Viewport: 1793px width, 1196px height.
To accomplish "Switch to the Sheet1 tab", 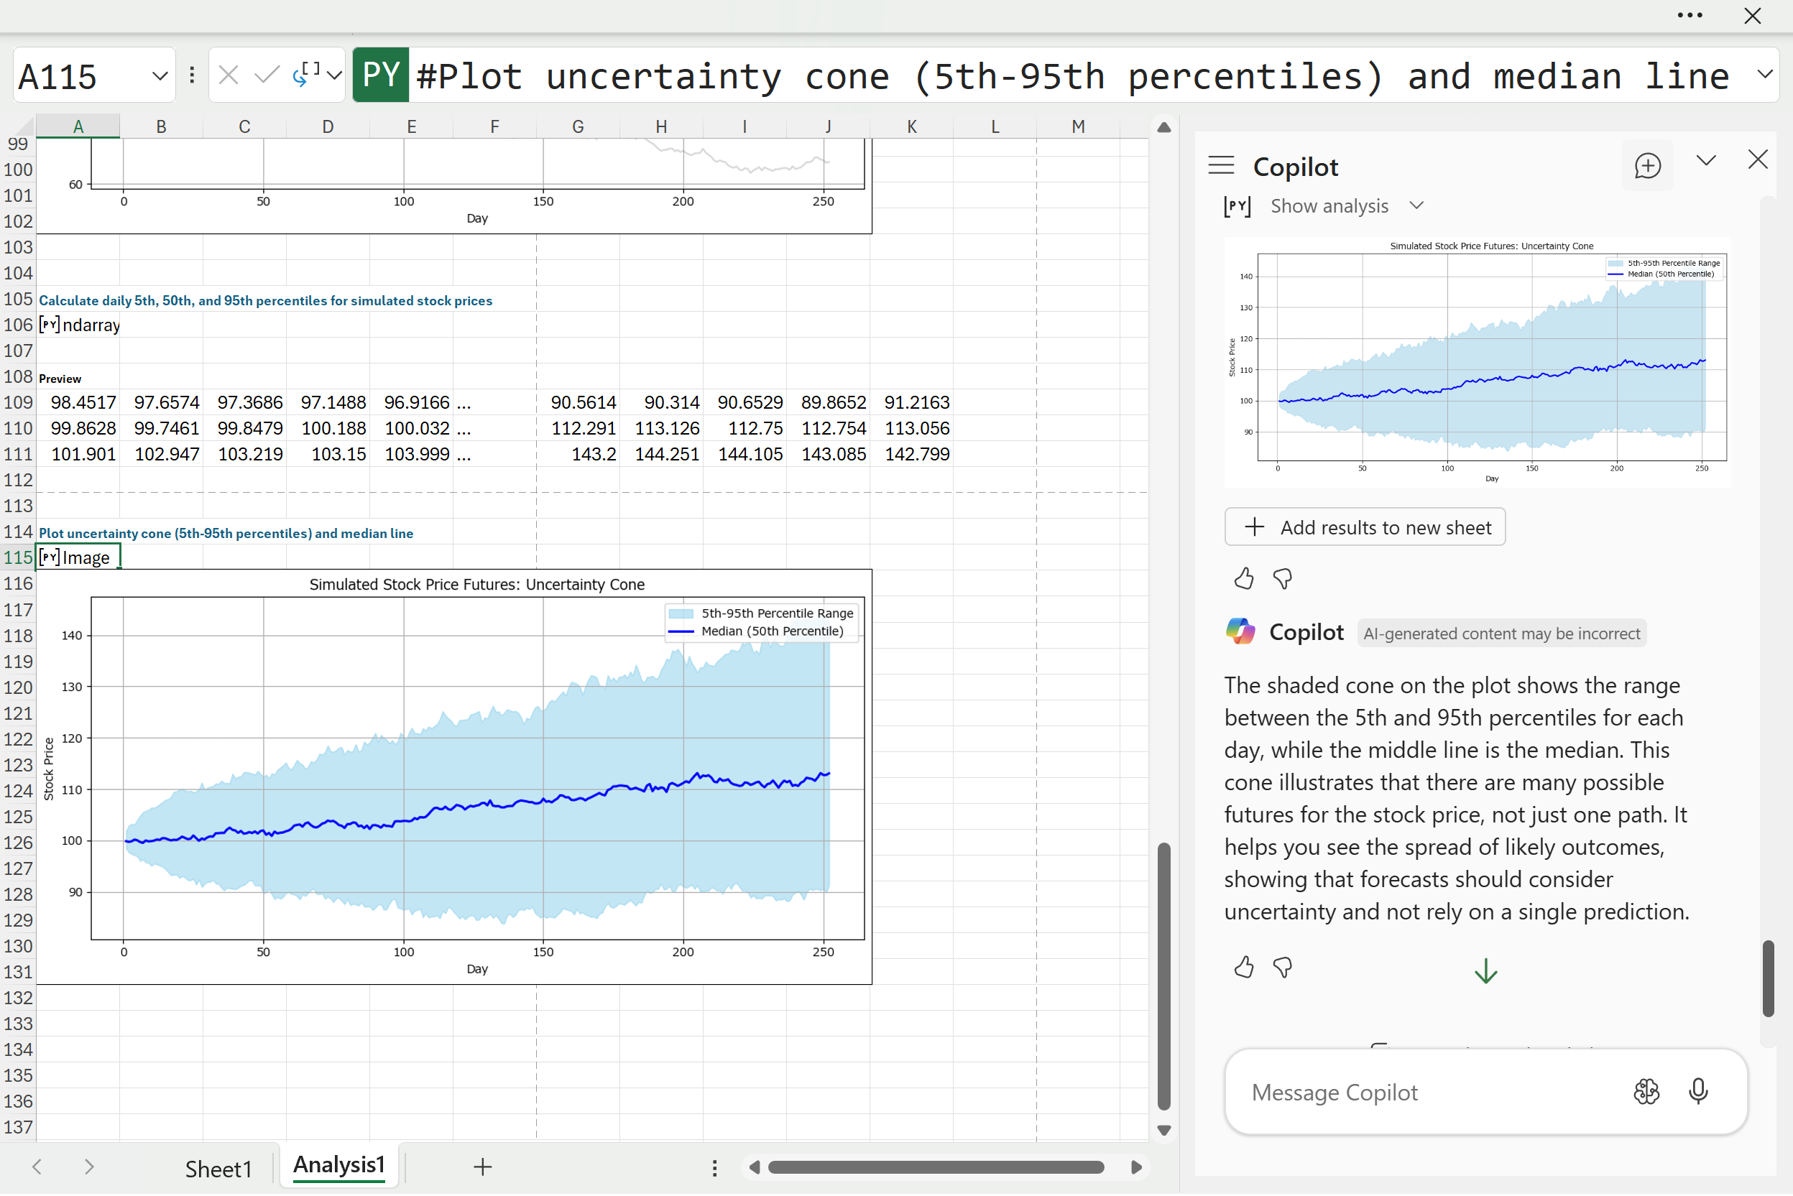I will (218, 1168).
